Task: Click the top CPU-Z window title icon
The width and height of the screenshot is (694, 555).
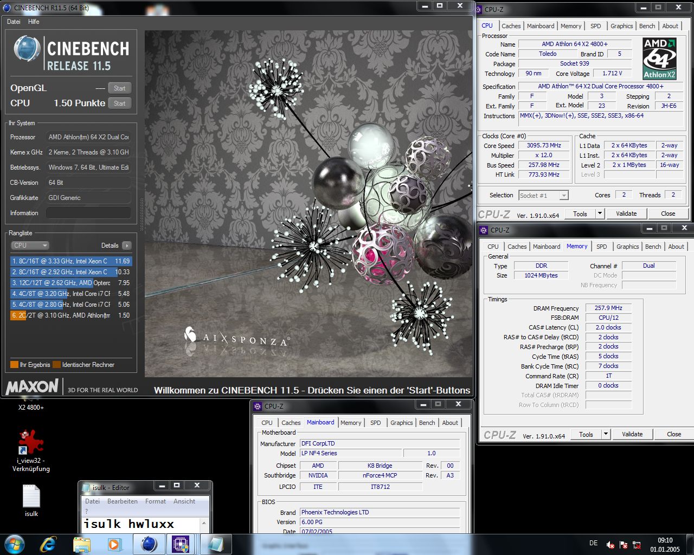Action: 479,9
